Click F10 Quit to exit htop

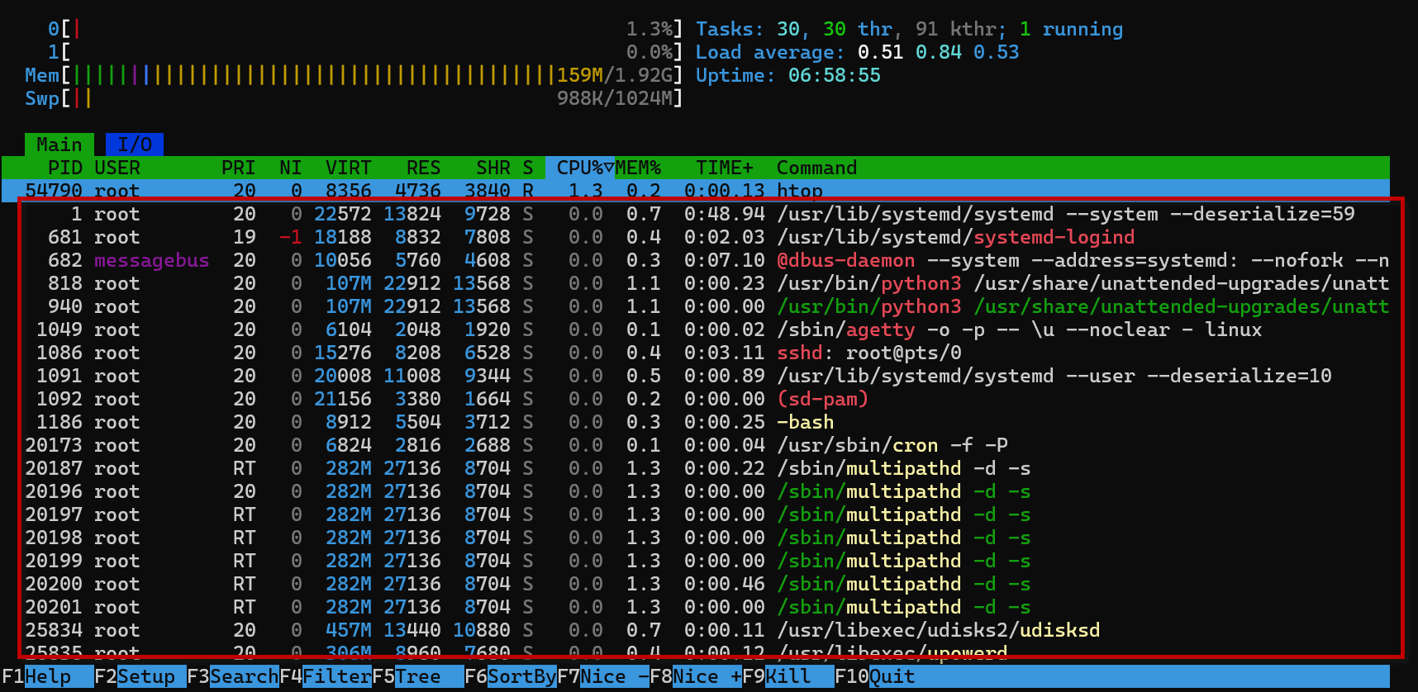892,676
